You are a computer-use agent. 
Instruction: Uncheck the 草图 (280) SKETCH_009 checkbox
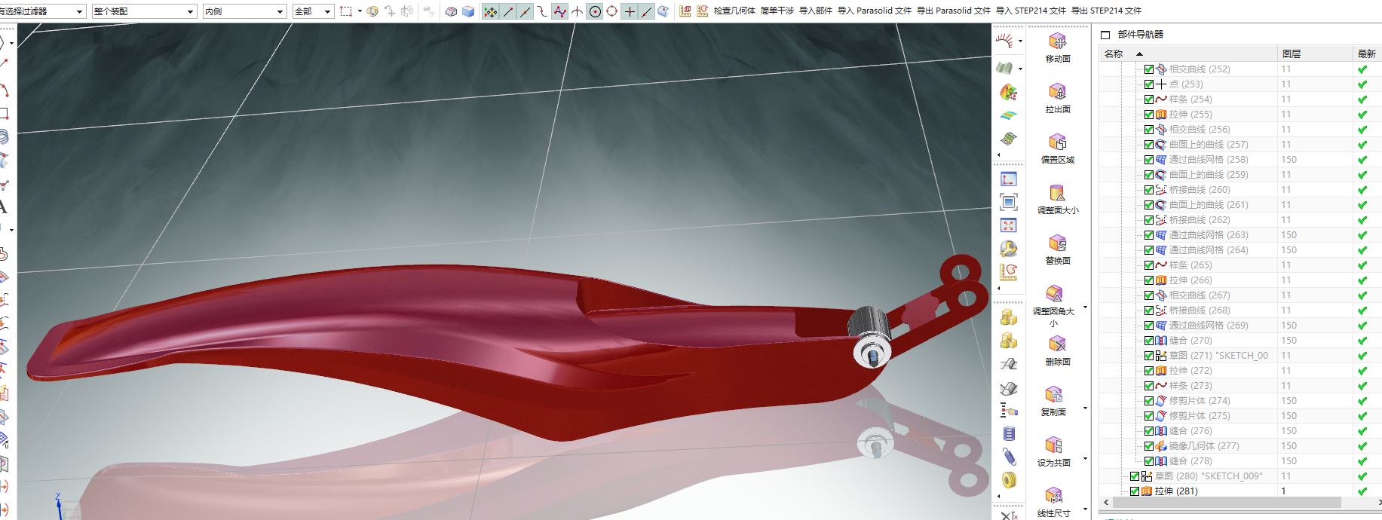[1135, 476]
